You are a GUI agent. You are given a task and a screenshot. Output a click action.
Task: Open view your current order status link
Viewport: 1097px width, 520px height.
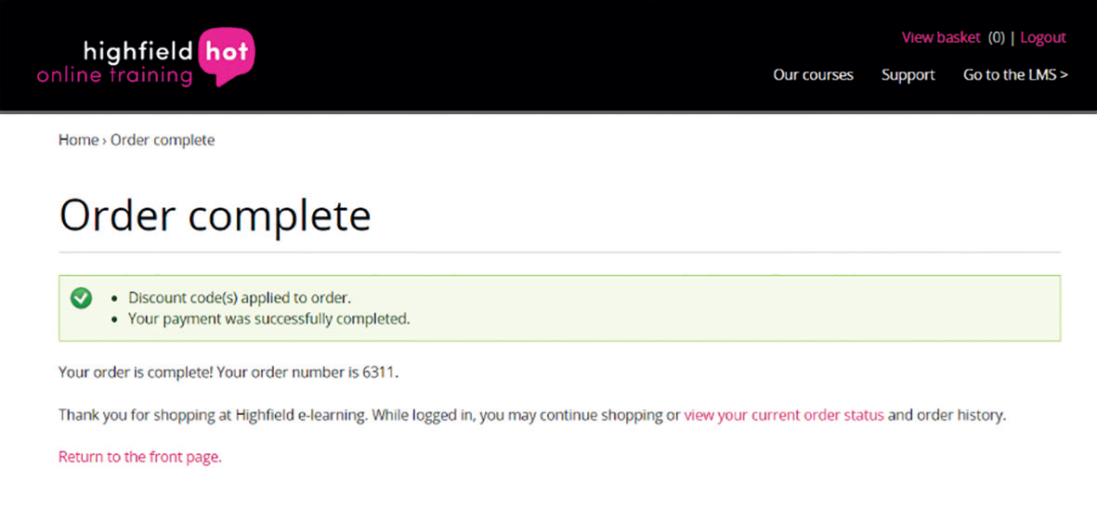783,415
